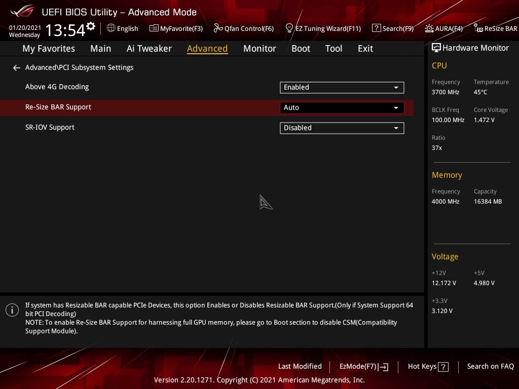
Task: Click the info icon beside help text
Action: point(12,310)
